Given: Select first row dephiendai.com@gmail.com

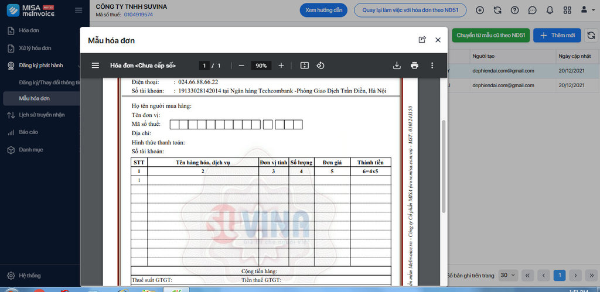Looking at the screenshot, I should point(503,71).
